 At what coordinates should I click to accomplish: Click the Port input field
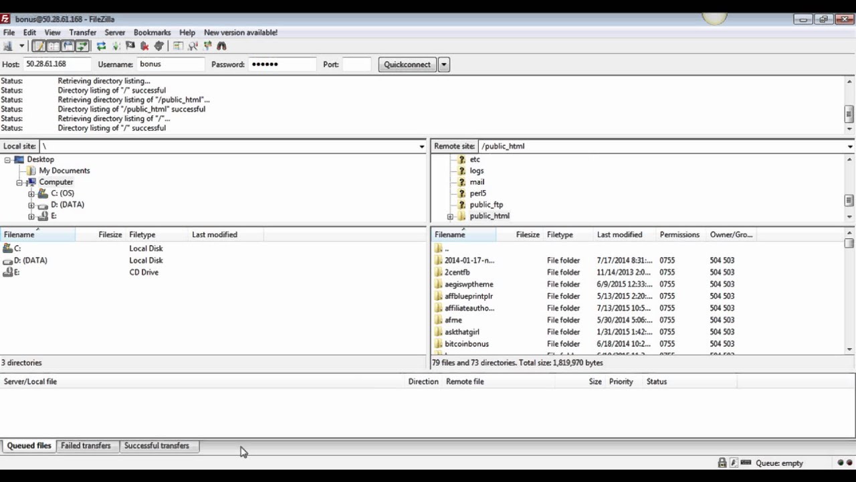click(356, 64)
